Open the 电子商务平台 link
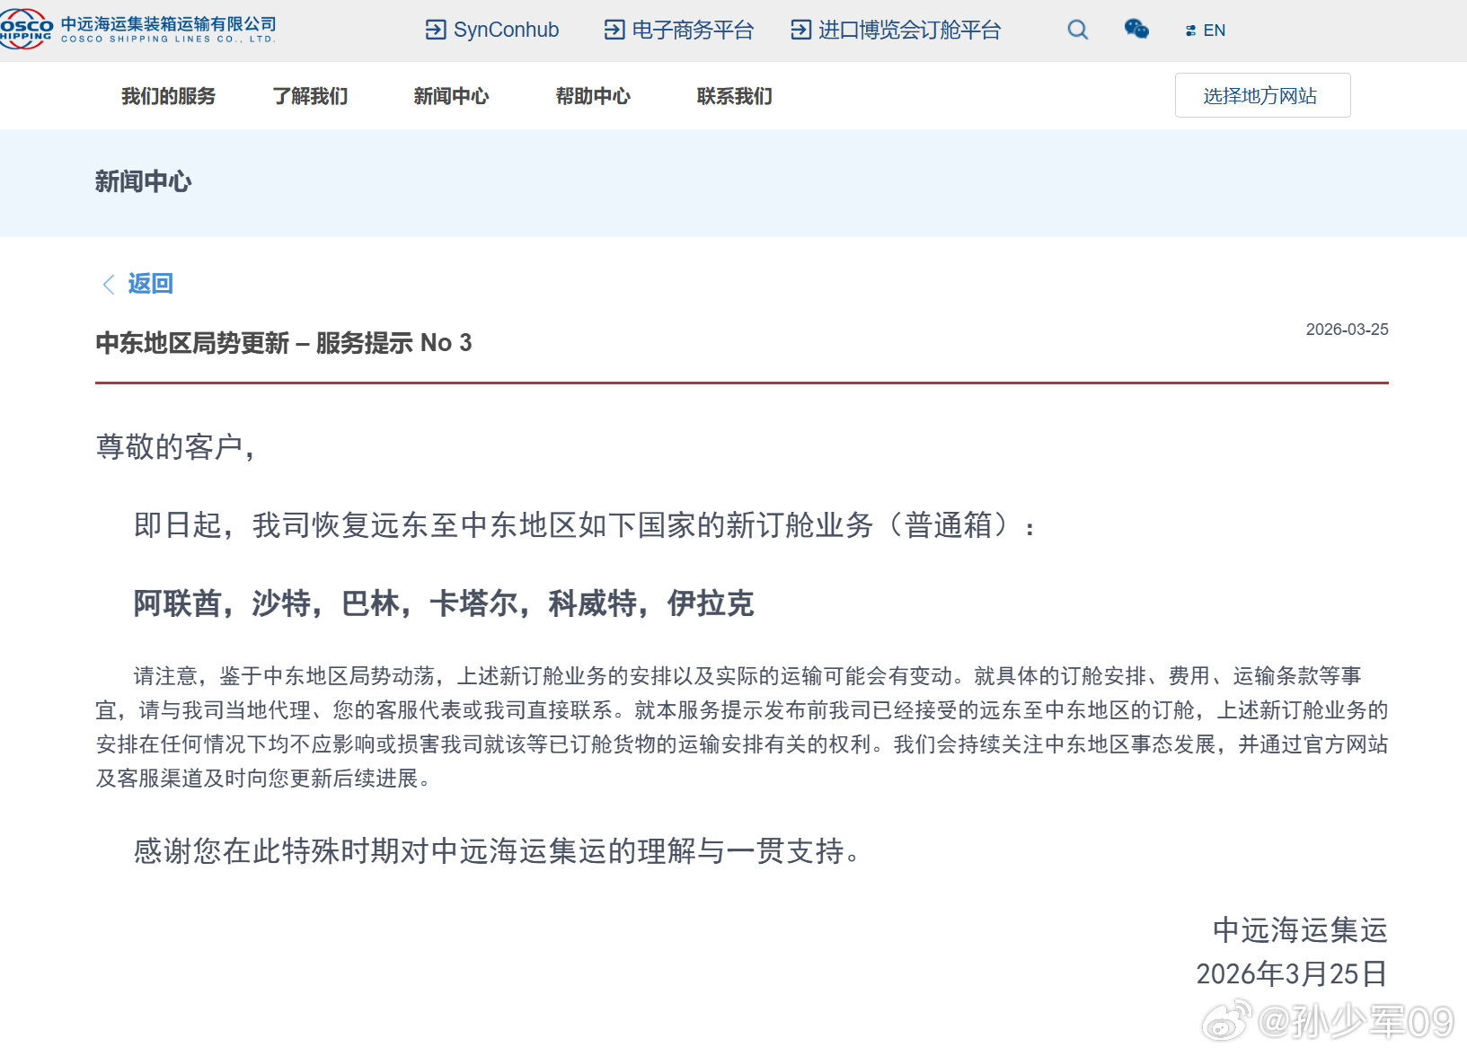Viewport: 1467px width, 1056px height. pyautogui.click(x=693, y=30)
